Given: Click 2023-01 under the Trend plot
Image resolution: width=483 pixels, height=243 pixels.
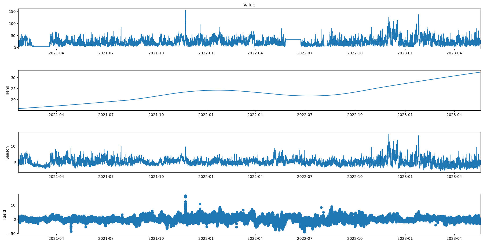Looking at the screenshot, I should pyautogui.click(x=405, y=115).
